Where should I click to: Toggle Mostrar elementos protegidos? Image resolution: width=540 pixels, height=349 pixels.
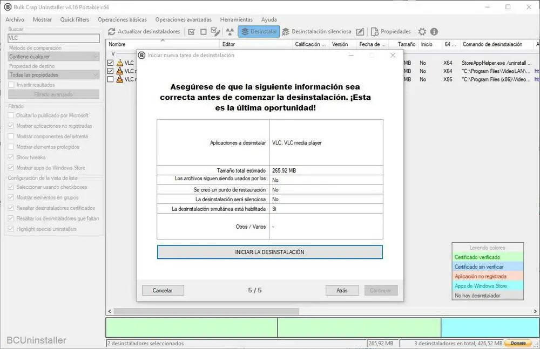click(11, 147)
